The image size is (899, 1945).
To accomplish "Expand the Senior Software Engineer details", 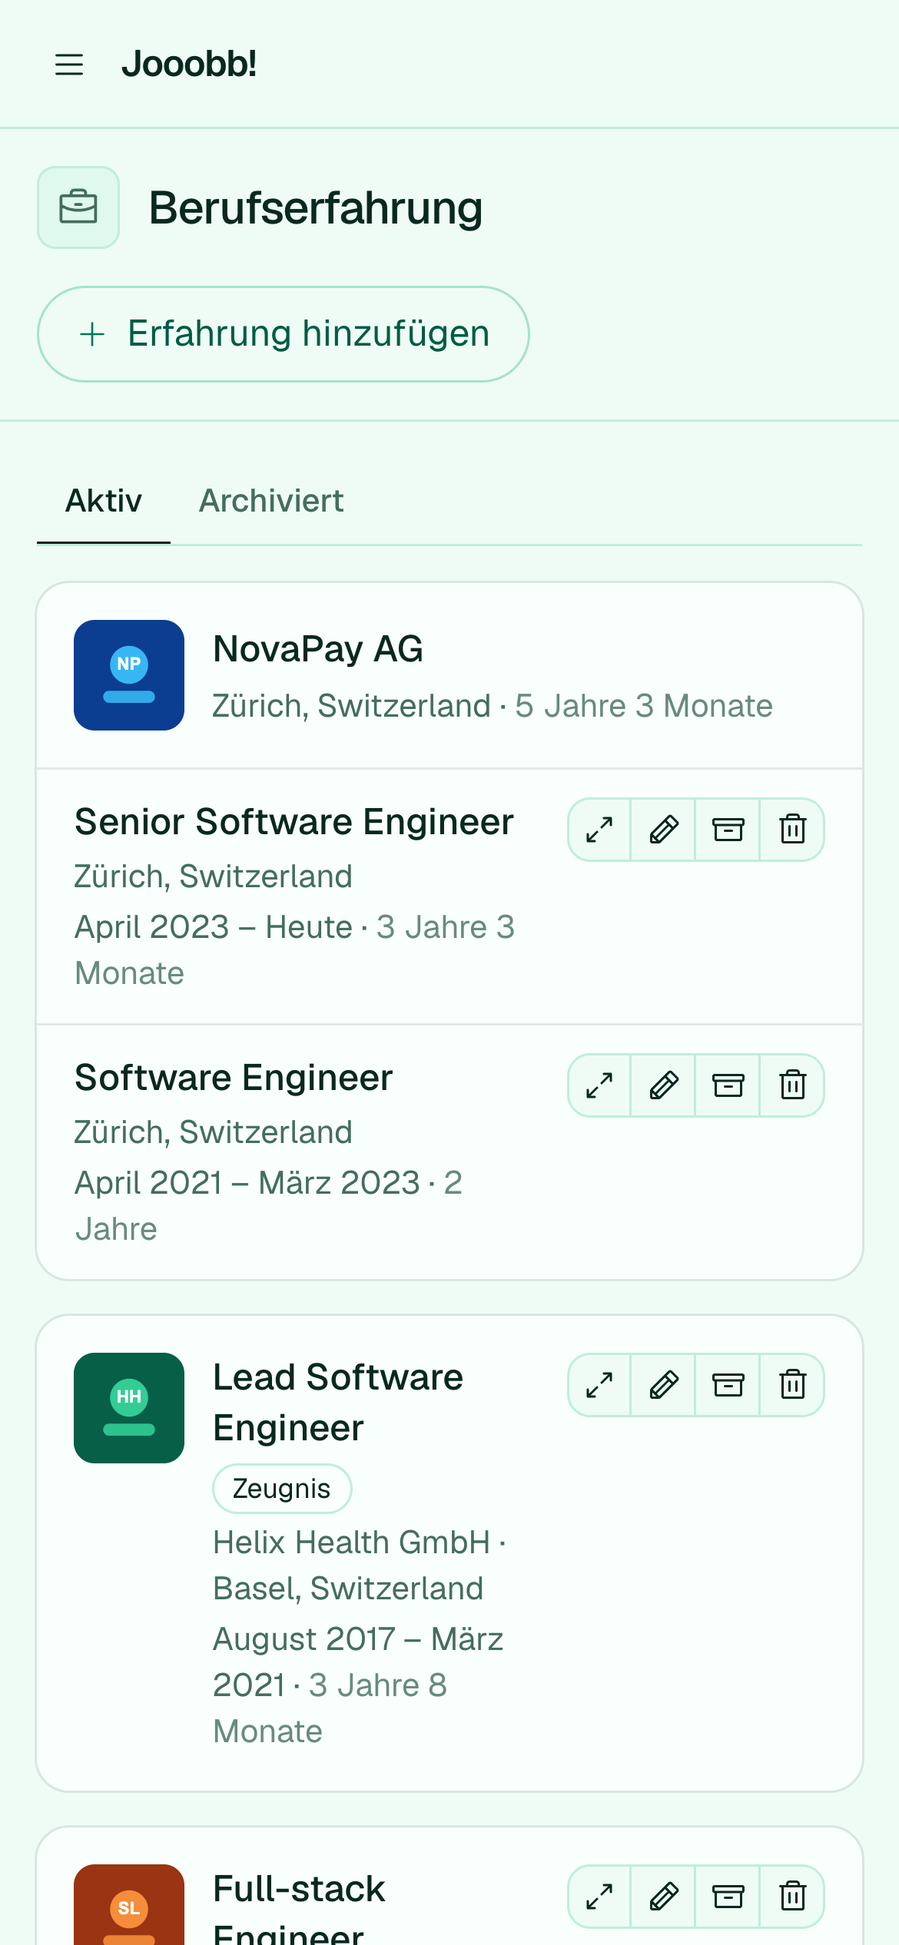I will pos(599,830).
